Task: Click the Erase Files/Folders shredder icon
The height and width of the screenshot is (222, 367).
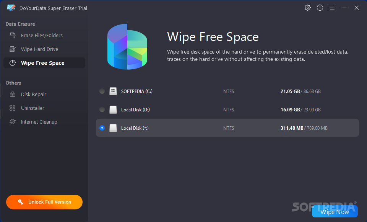Action: click(x=12, y=35)
